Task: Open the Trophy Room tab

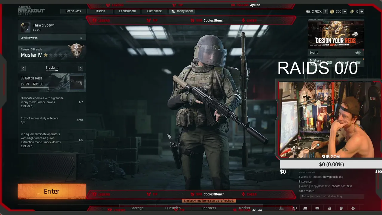Action: click(182, 11)
